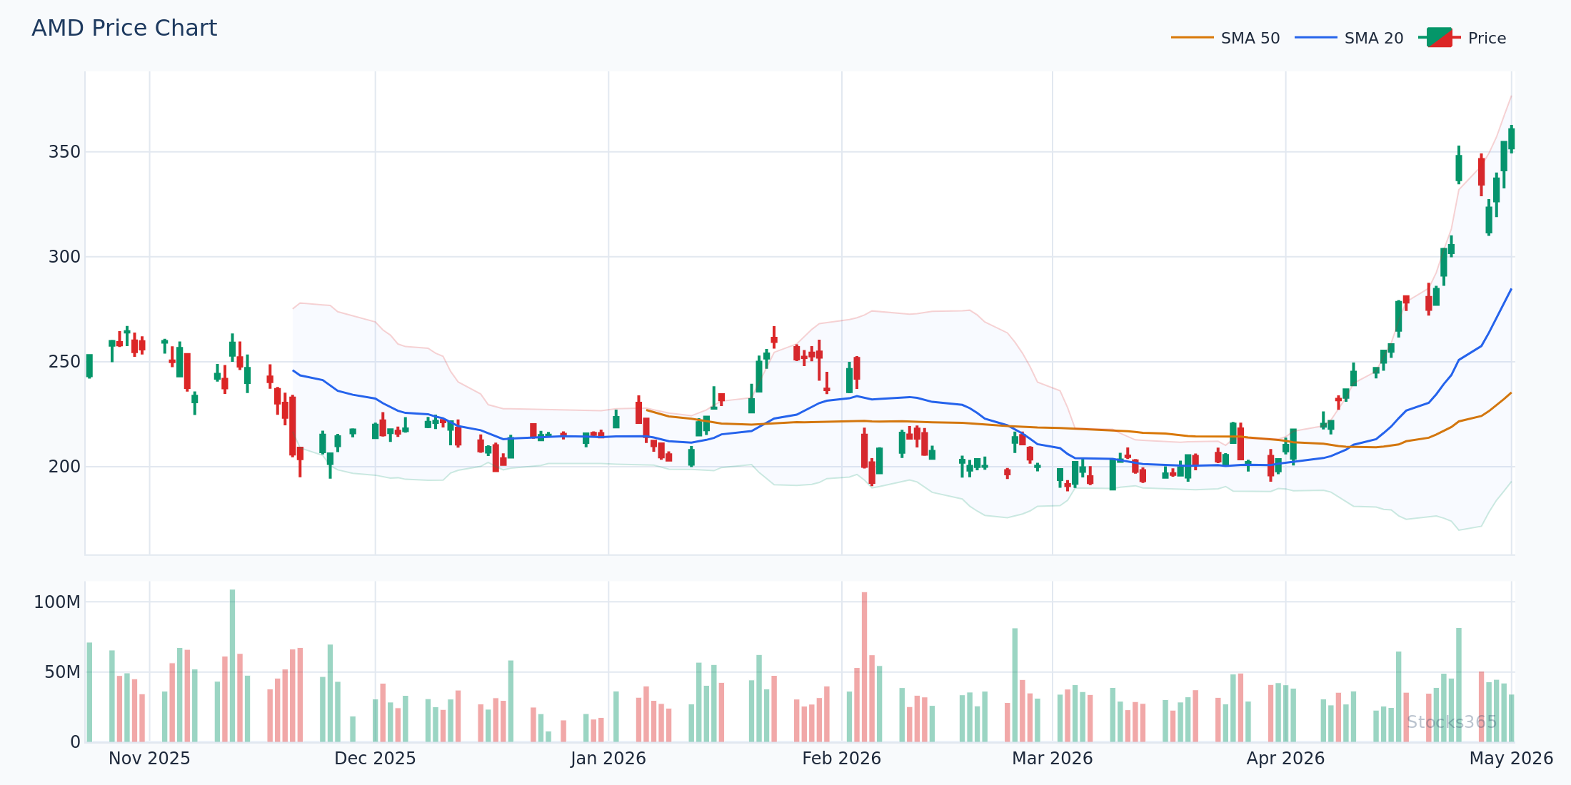Click the tallest green volume bar in November
The width and height of the screenshot is (1571, 785).
[x=232, y=666]
